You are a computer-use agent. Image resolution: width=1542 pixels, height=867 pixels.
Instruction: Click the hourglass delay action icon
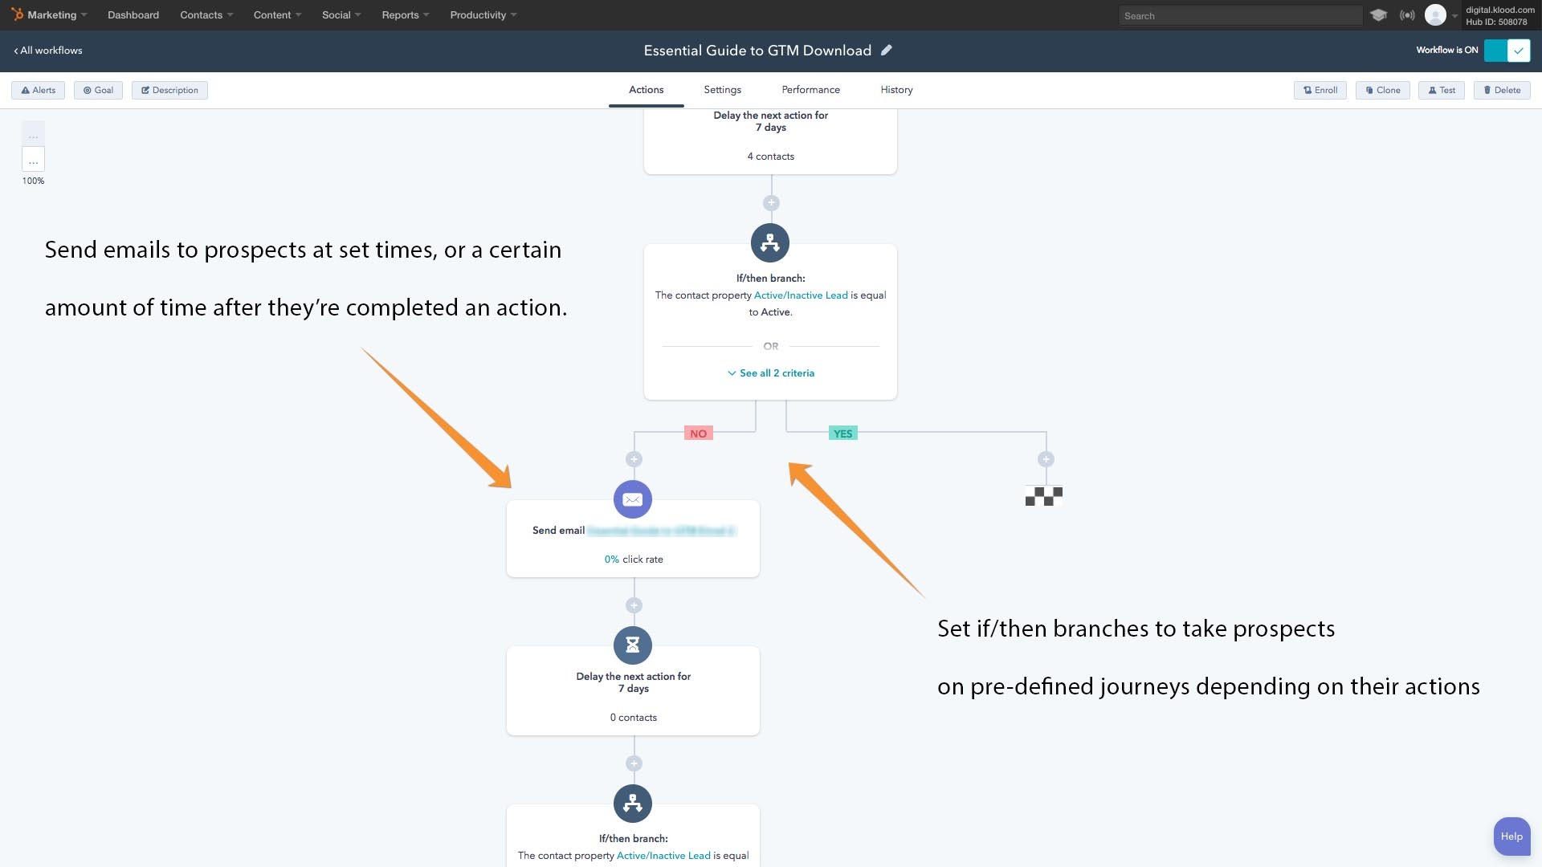(633, 645)
